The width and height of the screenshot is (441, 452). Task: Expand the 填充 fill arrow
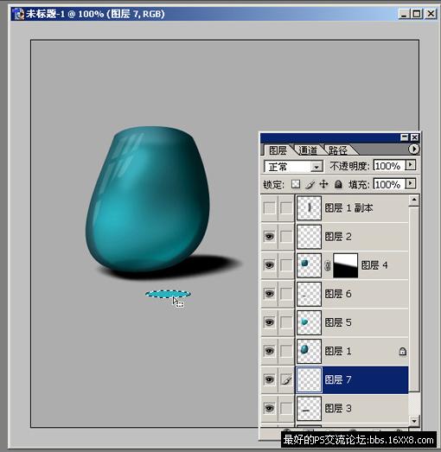click(411, 183)
